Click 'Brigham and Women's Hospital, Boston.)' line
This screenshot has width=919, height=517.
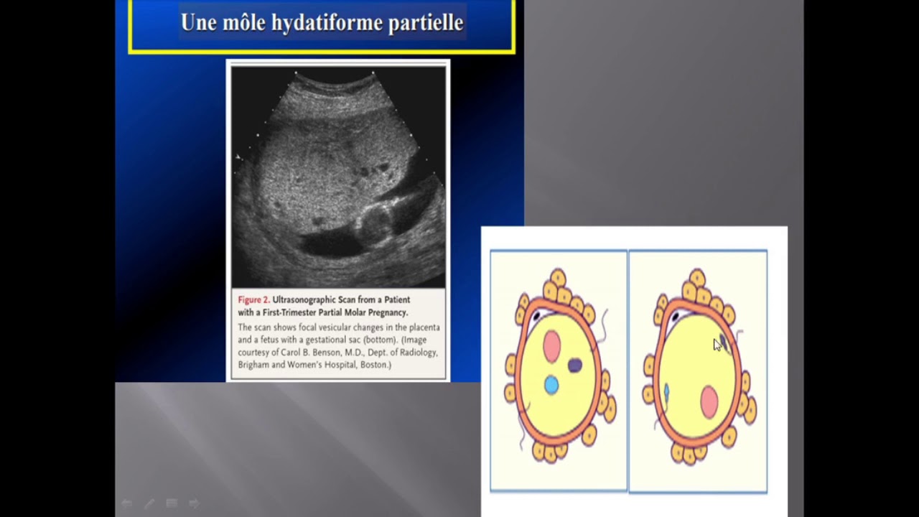point(314,365)
